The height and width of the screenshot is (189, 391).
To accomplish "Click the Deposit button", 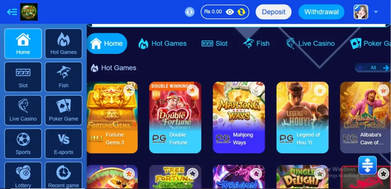I will pos(273,12).
